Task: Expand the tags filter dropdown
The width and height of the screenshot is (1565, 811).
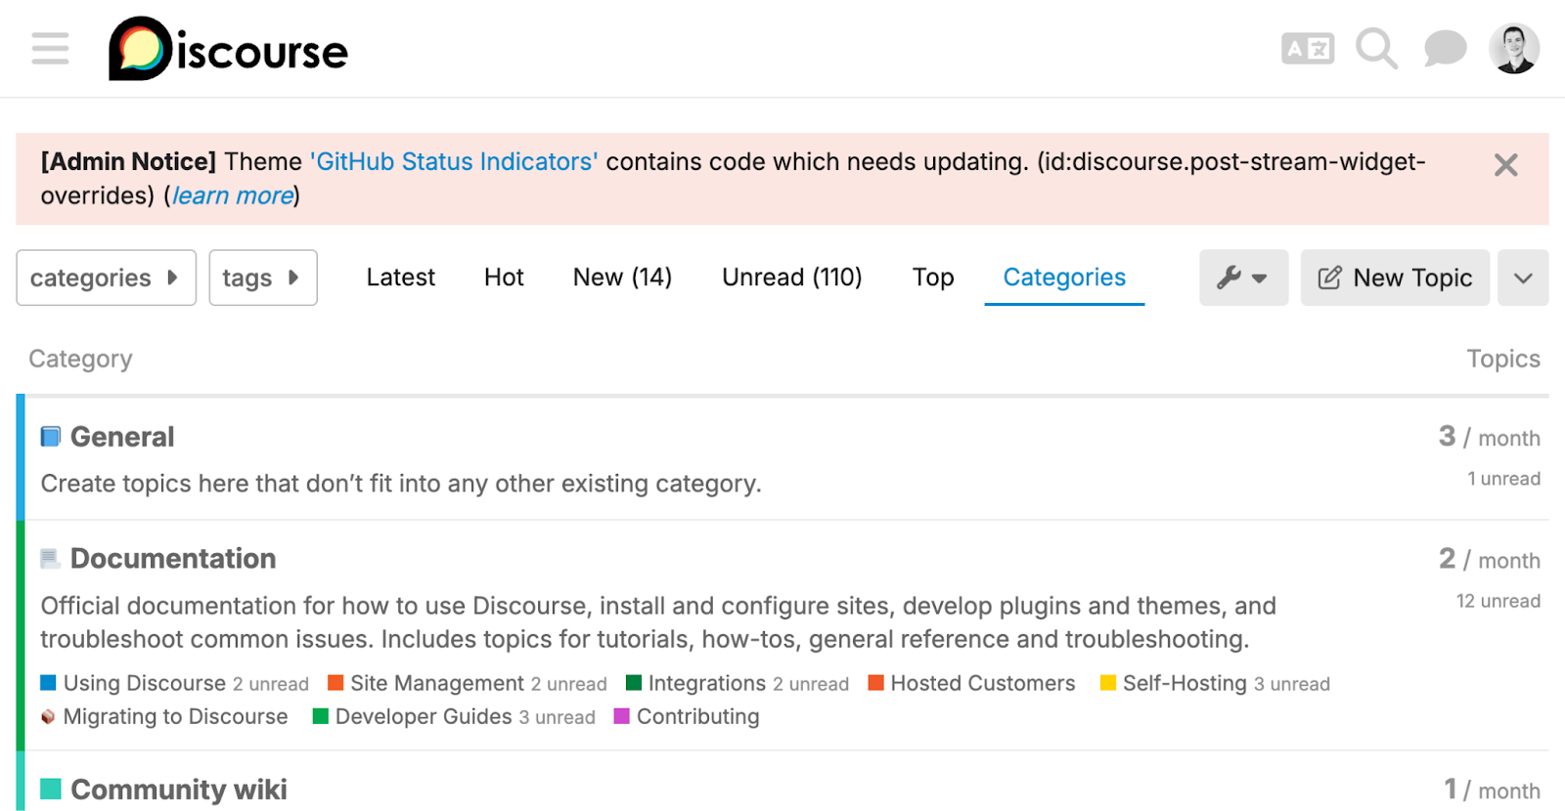Action: (x=262, y=277)
